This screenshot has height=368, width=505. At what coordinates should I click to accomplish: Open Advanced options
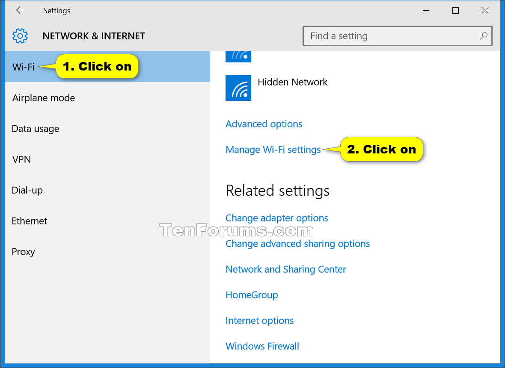pos(264,124)
